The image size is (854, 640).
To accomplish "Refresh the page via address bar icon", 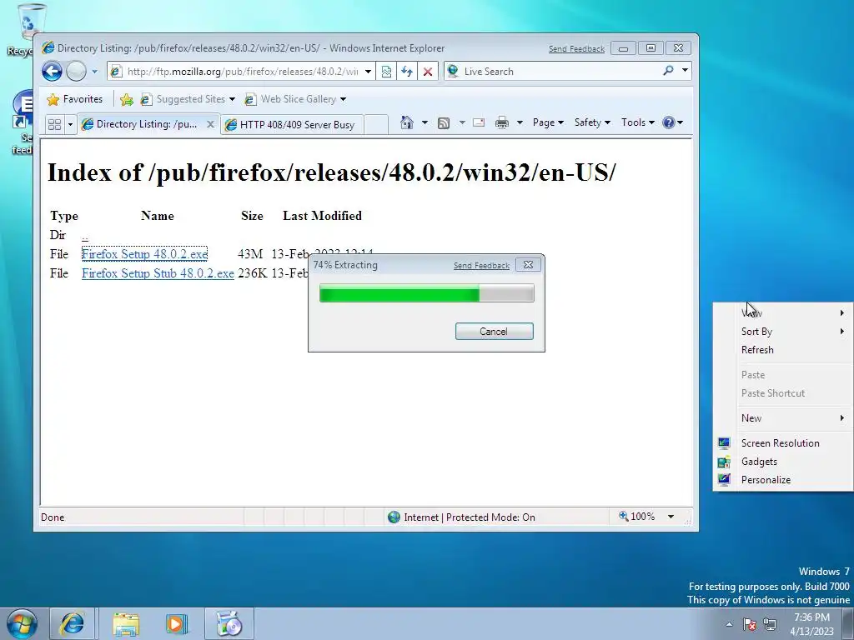I will click(x=407, y=72).
